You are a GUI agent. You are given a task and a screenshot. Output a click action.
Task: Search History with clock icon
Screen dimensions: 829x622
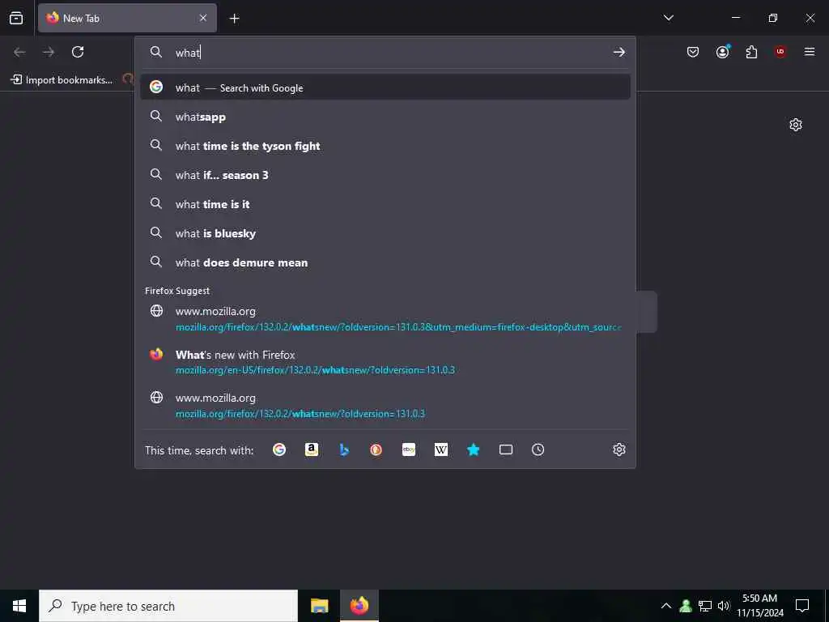coord(538,449)
